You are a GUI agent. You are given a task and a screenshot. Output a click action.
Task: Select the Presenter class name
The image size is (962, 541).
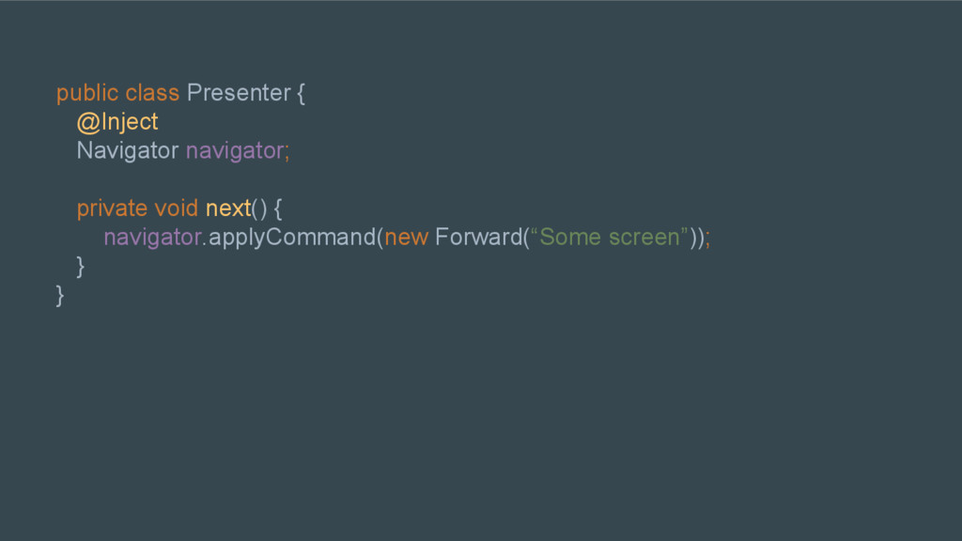pyautogui.click(x=239, y=93)
